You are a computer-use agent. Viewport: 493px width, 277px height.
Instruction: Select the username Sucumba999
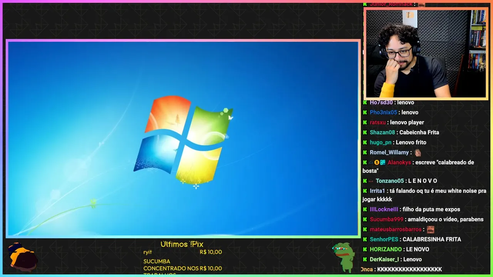[x=386, y=219]
